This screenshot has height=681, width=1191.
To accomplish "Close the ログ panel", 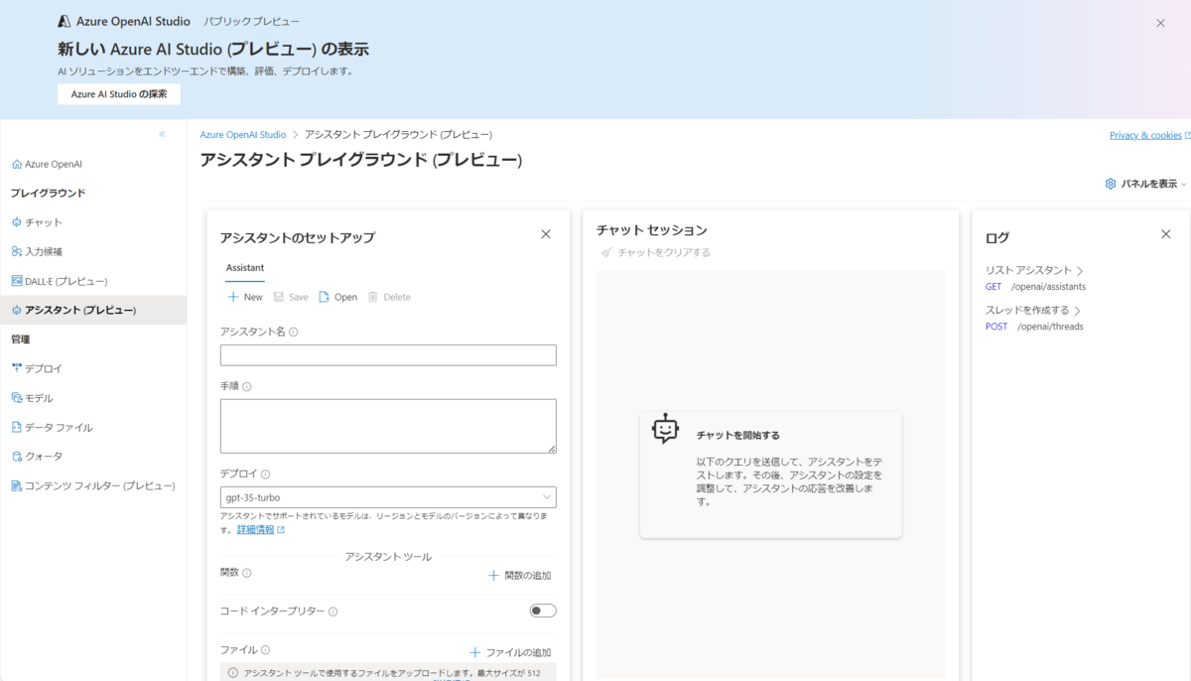I will click(x=1166, y=234).
